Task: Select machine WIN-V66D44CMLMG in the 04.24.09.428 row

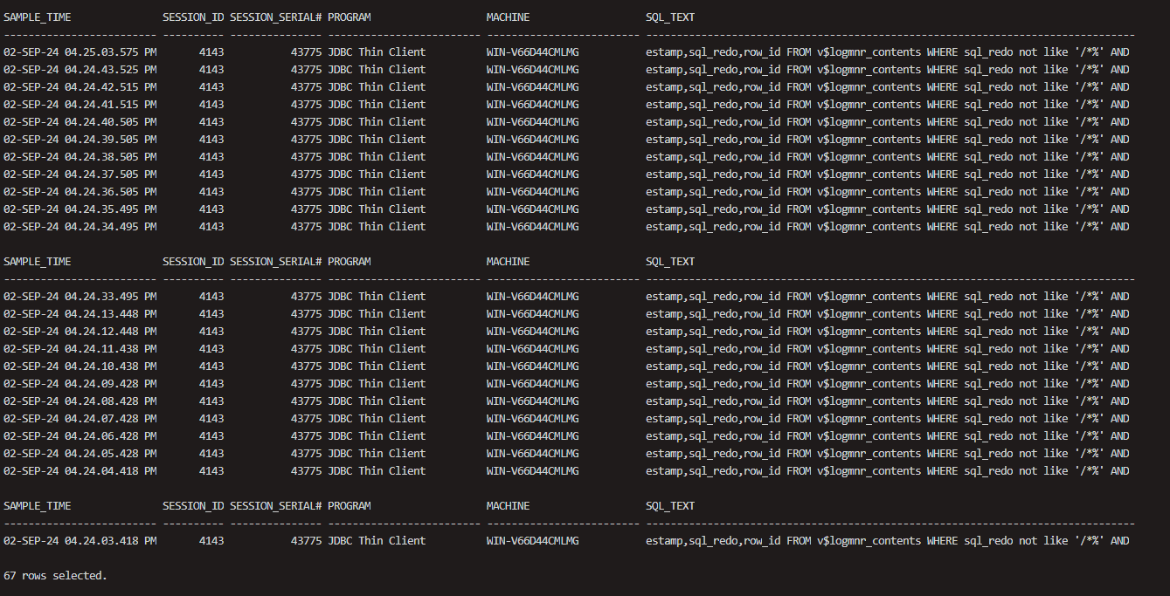Action: point(532,384)
